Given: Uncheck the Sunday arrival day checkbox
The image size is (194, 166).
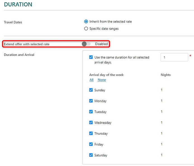Looking at the screenshot, I should [x=91, y=90].
